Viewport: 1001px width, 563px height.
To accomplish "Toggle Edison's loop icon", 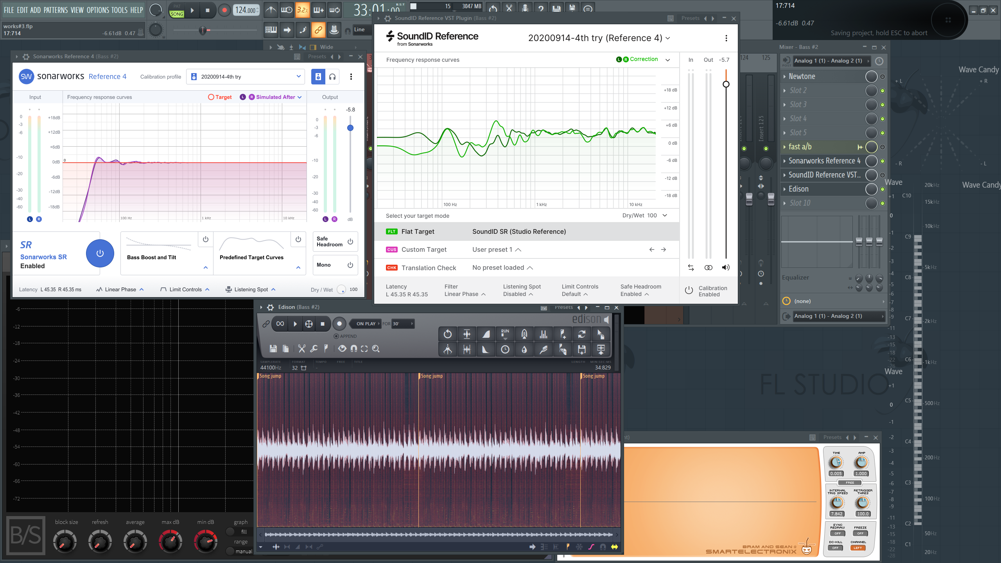I will (x=280, y=324).
